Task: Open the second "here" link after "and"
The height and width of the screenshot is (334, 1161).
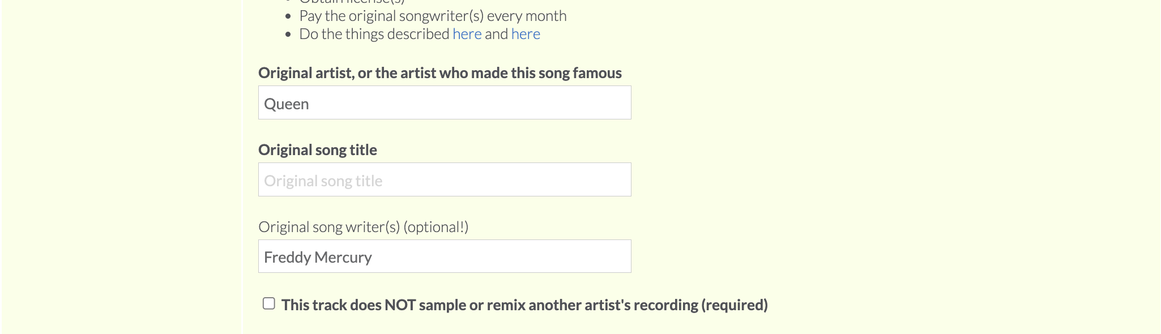Action: 526,35
